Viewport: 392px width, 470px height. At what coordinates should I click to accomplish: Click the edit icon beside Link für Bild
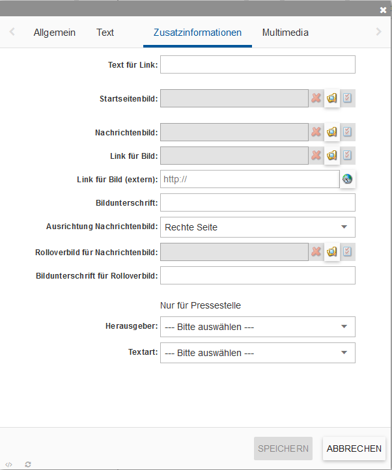coord(348,155)
